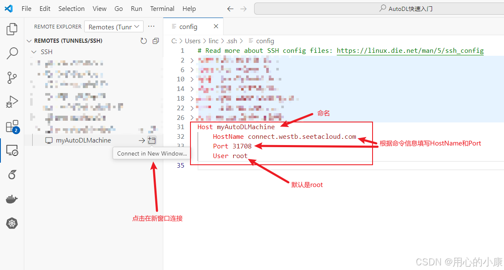Open the Go menu
This screenshot has height=270, width=504.
click(x=119, y=8)
